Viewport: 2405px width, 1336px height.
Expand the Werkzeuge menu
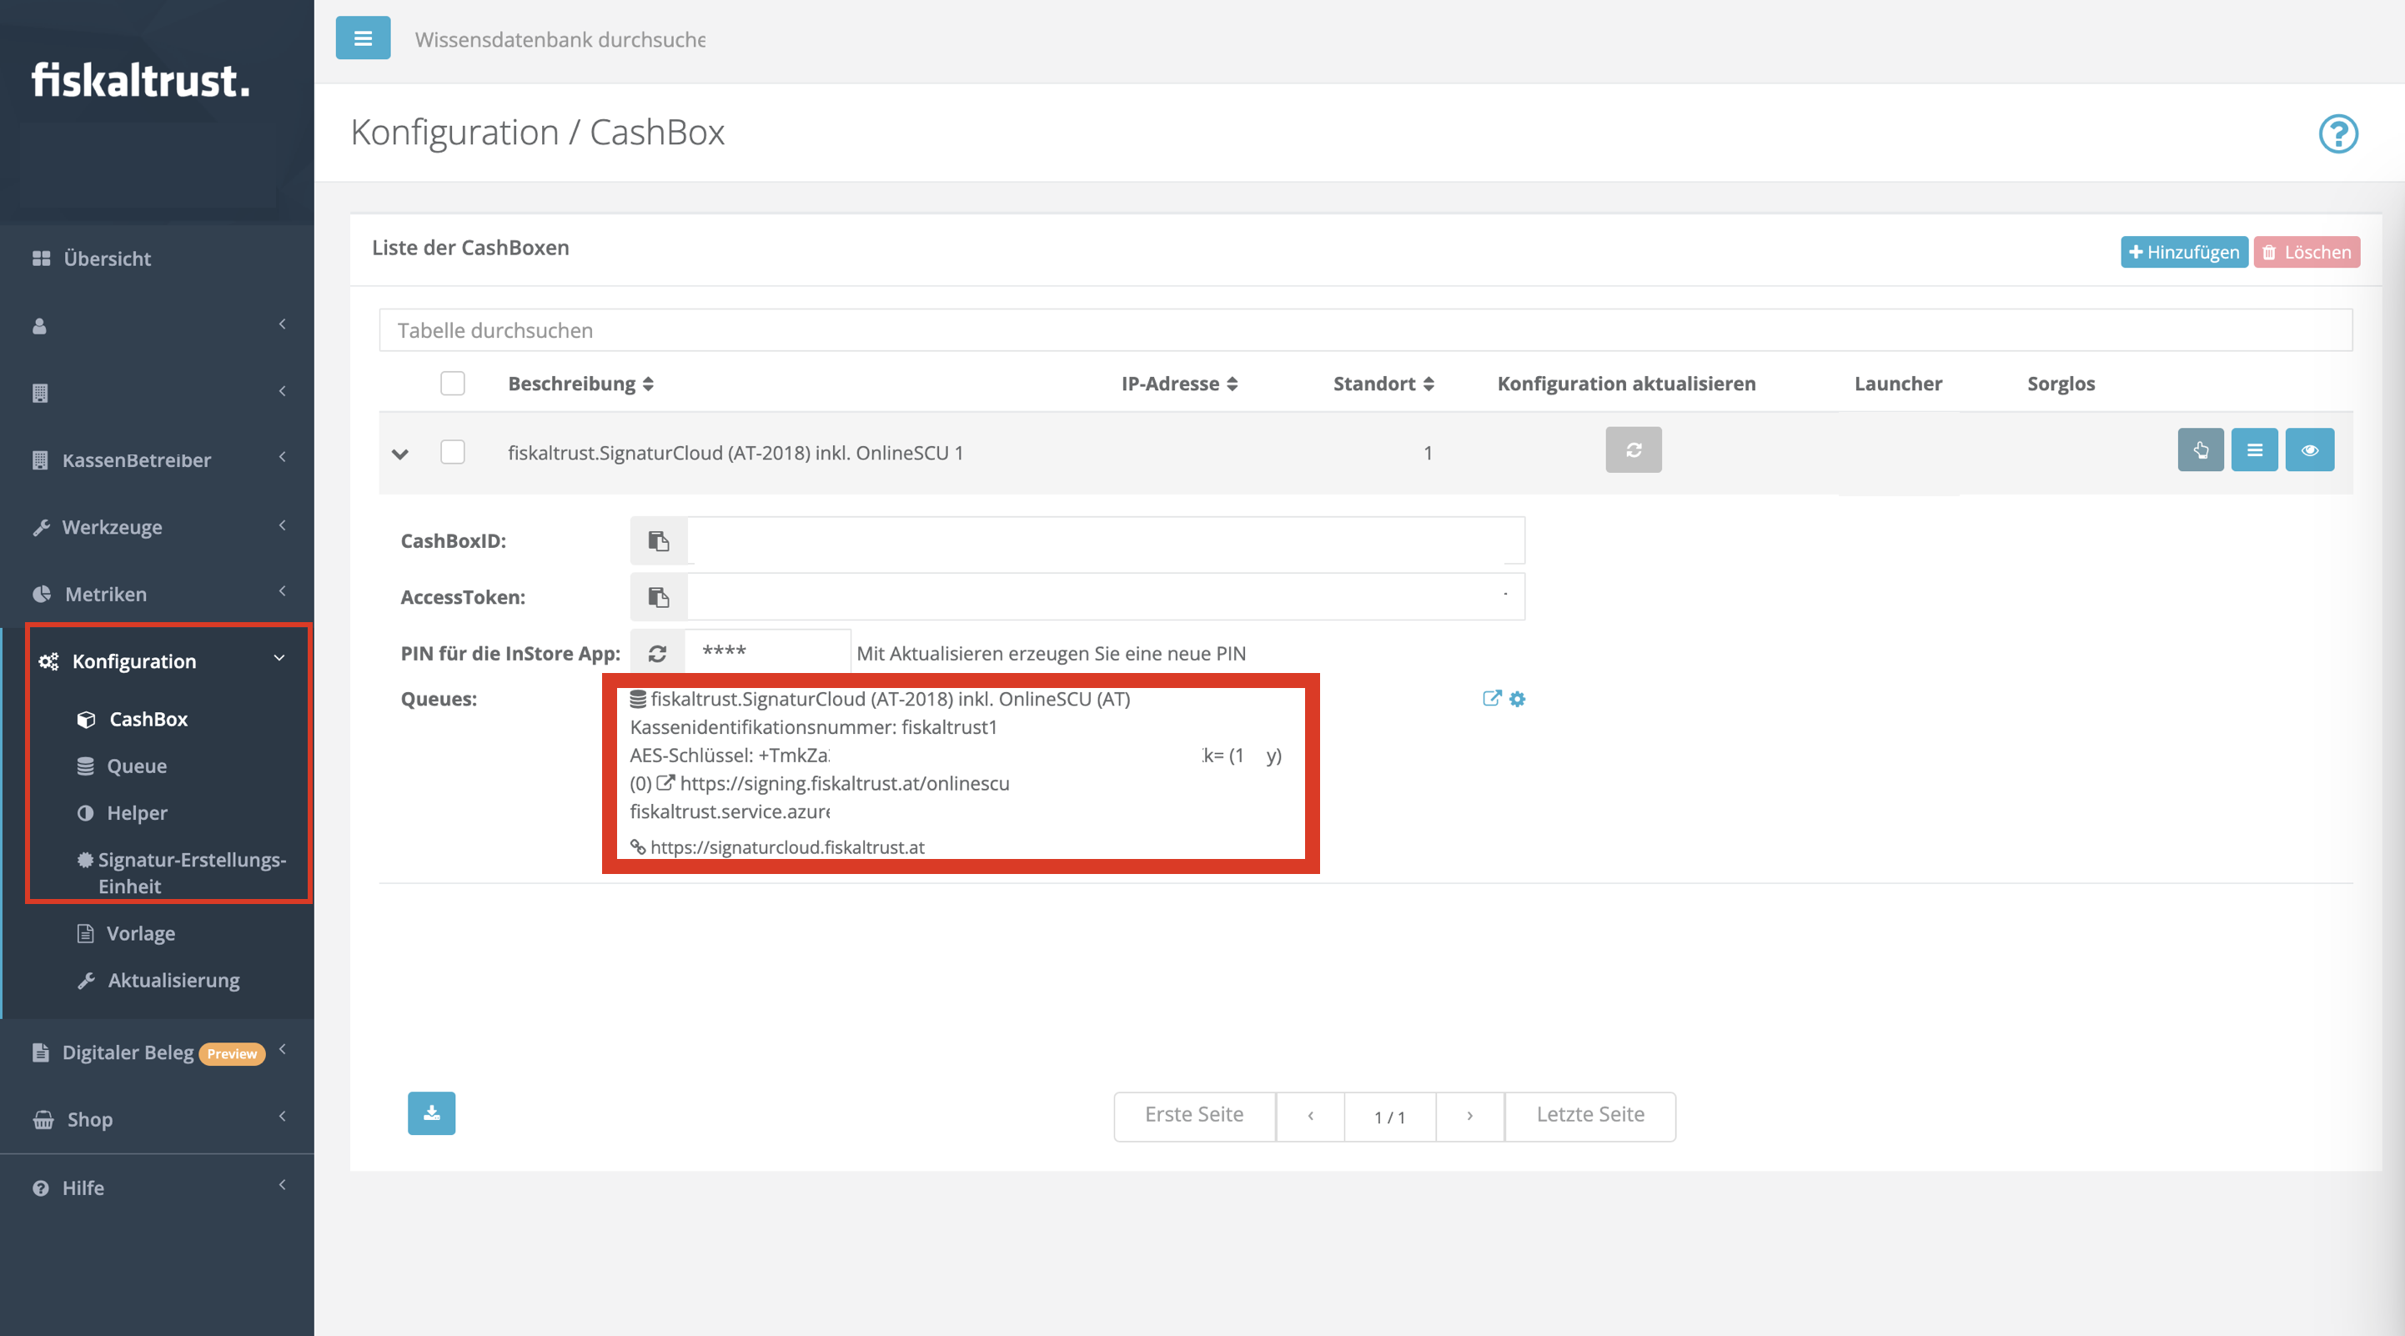point(157,526)
